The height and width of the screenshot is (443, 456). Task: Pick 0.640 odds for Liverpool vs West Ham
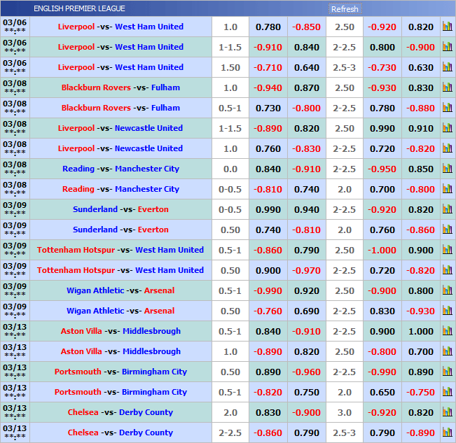pyautogui.click(x=307, y=68)
